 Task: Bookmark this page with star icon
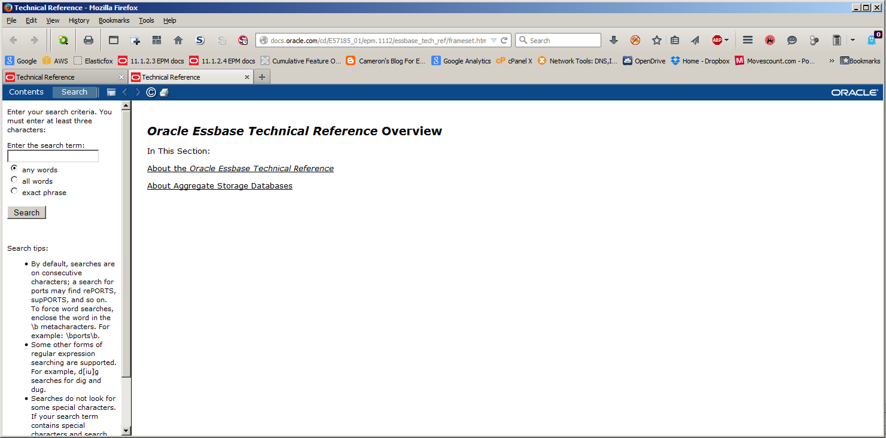pyautogui.click(x=657, y=40)
